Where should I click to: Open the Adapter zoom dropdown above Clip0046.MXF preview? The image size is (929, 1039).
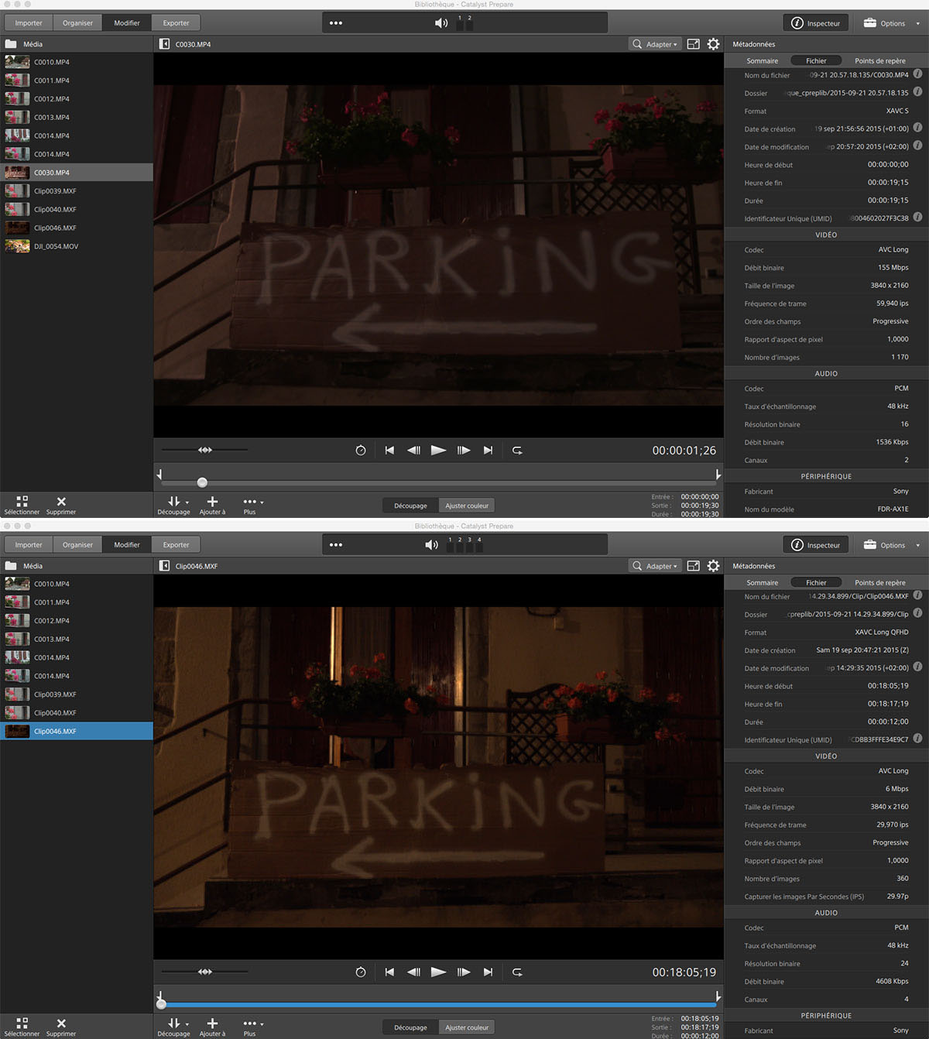(655, 566)
